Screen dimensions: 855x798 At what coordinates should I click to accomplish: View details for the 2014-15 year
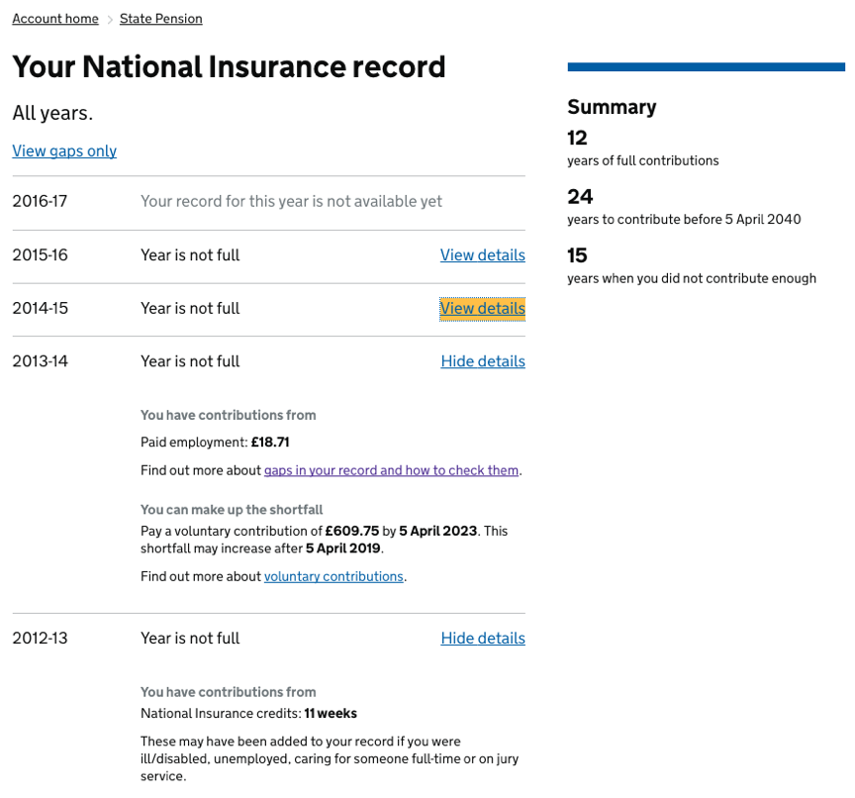coord(483,309)
